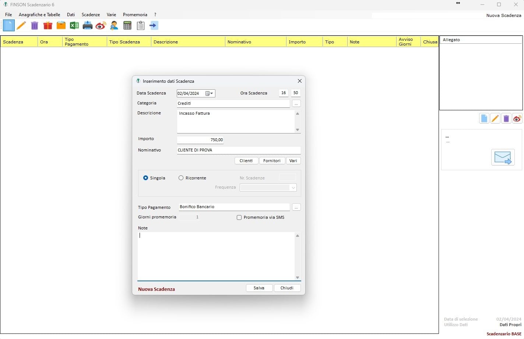The height and width of the screenshot is (339, 524).
Task: Click the Ora Scadenza hour field 16
Action: (283, 93)
